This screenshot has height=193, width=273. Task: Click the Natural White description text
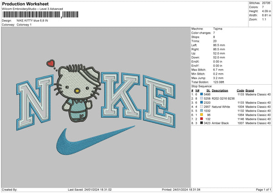pyautogui.click(x=221, y=107)
